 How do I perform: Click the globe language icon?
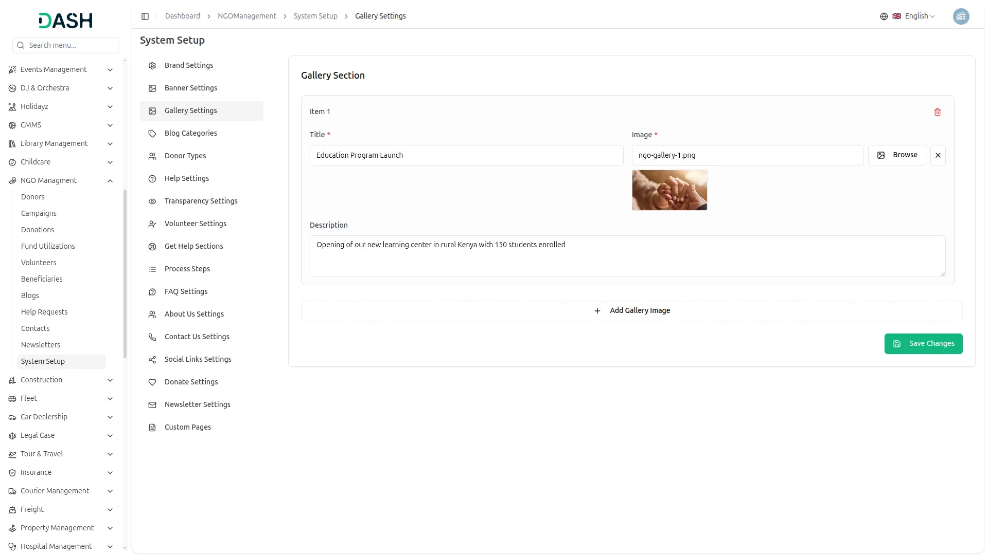pyautogui.click(x=884, y=16)
